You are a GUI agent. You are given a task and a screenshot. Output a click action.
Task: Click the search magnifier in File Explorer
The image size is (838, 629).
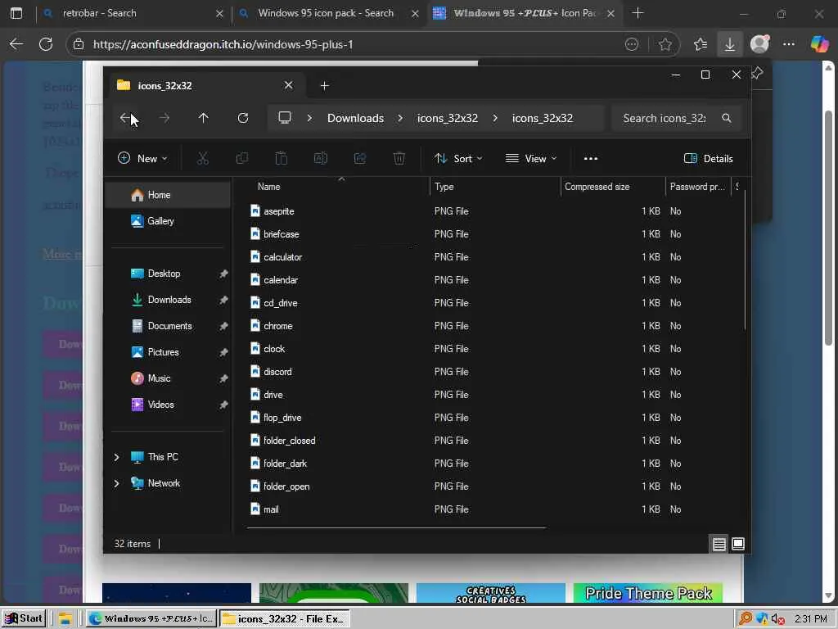[727, 118]
